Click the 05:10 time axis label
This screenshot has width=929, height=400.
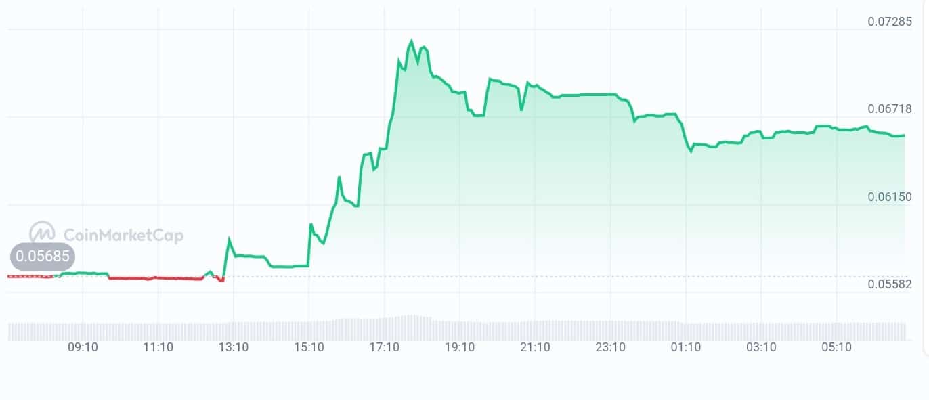[836, 347]
